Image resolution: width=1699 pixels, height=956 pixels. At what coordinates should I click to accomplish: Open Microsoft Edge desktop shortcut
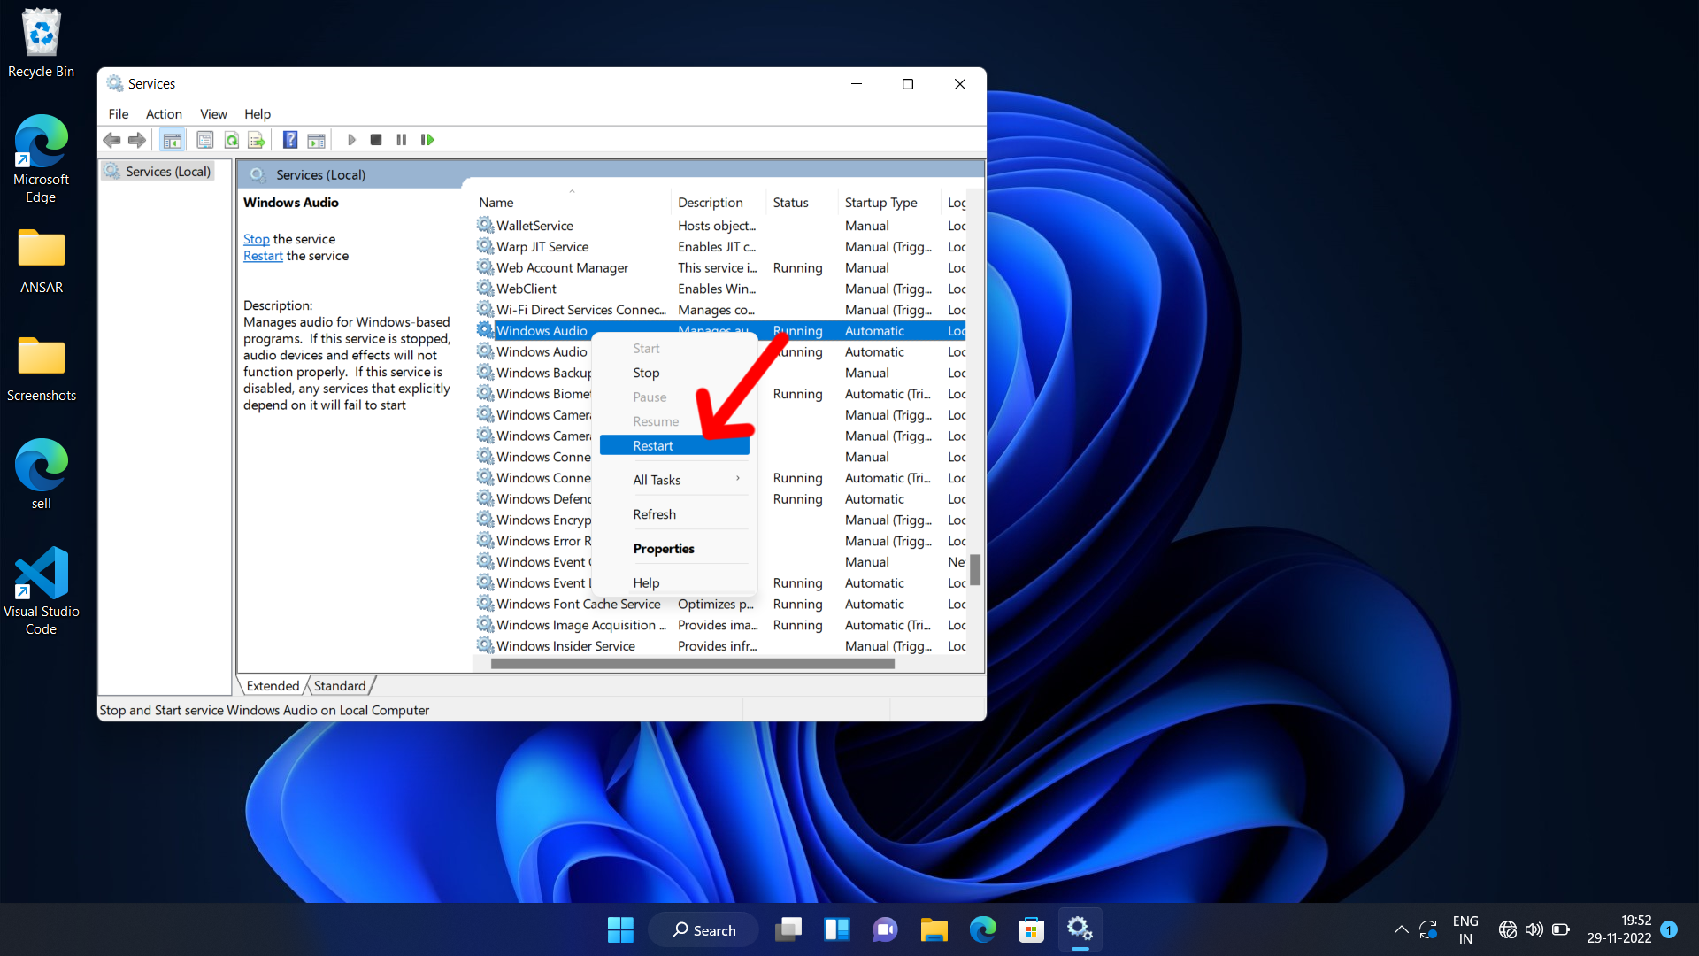(41, 160)
